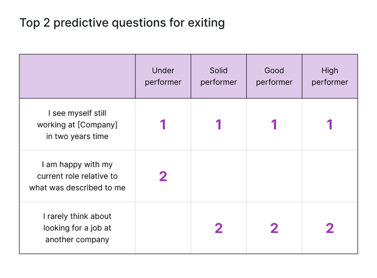377x278 pixels.
Task: Select the 'Under performer' column header
Action: coord(163,77)
